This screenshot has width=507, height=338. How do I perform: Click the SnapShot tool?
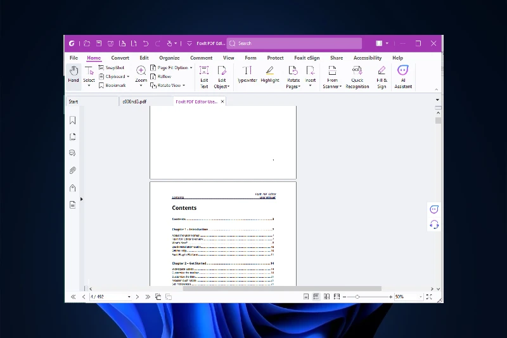[112, 68]
